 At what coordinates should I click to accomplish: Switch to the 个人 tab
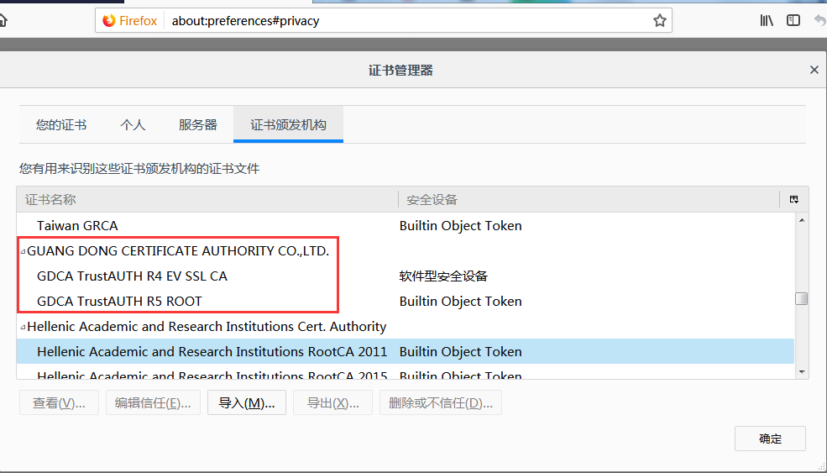click(133, 124)
